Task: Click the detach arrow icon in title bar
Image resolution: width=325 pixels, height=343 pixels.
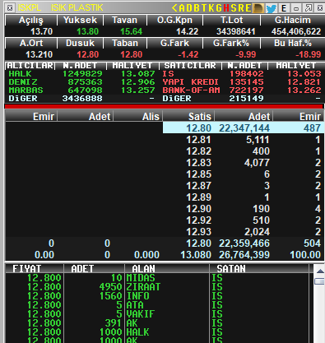Action: [x=309, y=8]
